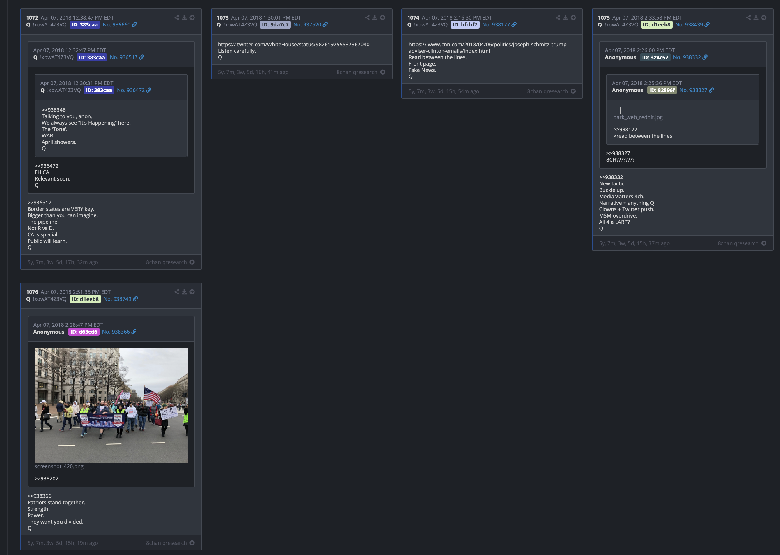Open link No. 938439
The image size is (780, 555).
pyautogui.click(x=692, y=25)
